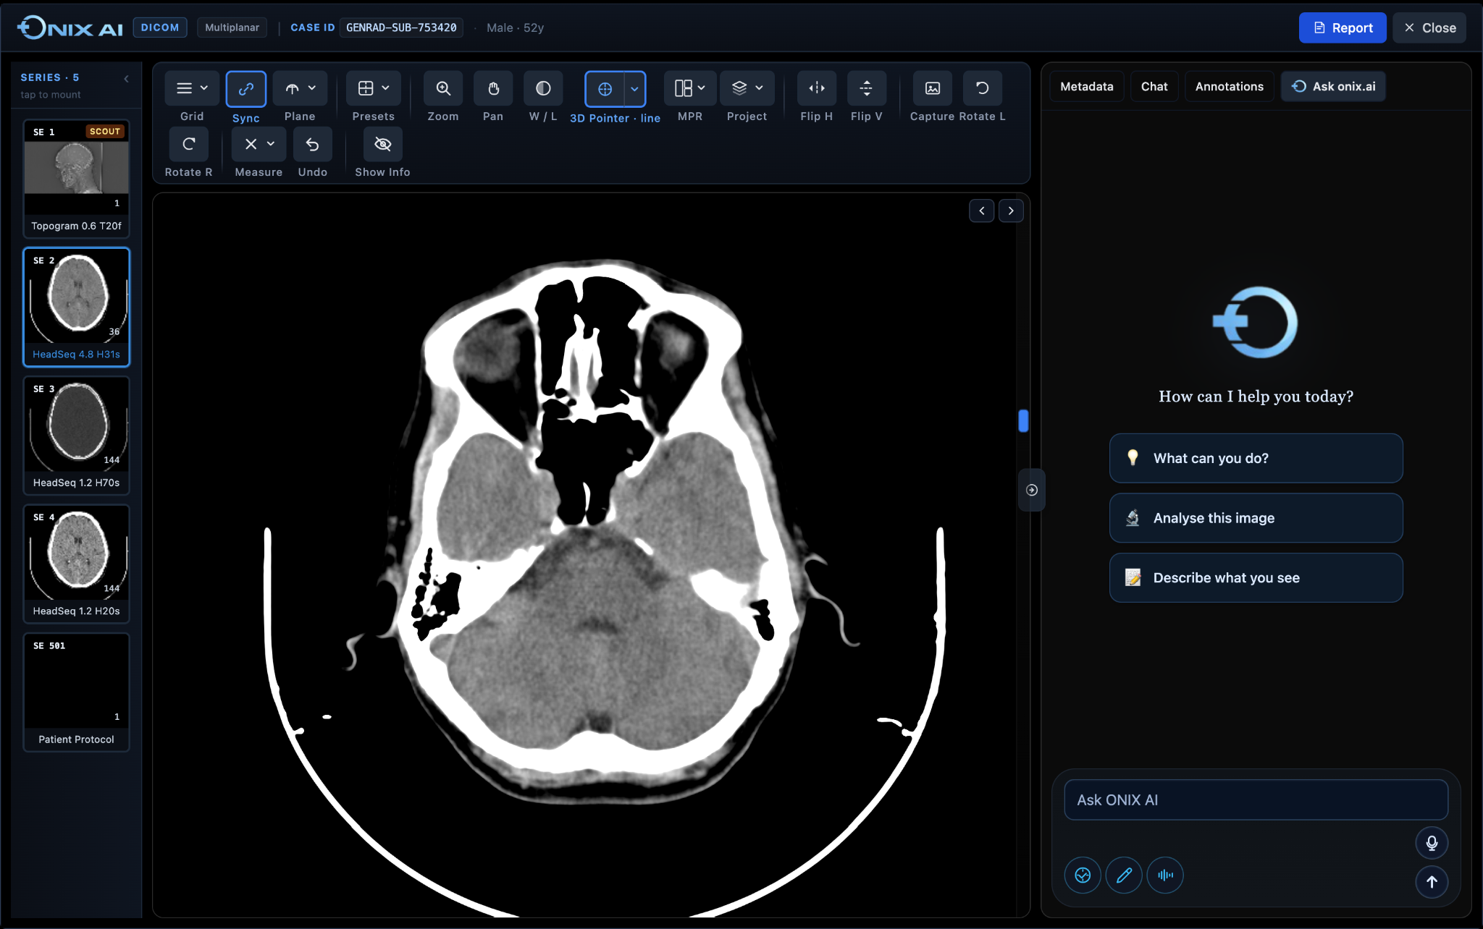Click the 'Male · 52y' patient text
This screenshot has width=1483, height=929.
pos(515,27)
